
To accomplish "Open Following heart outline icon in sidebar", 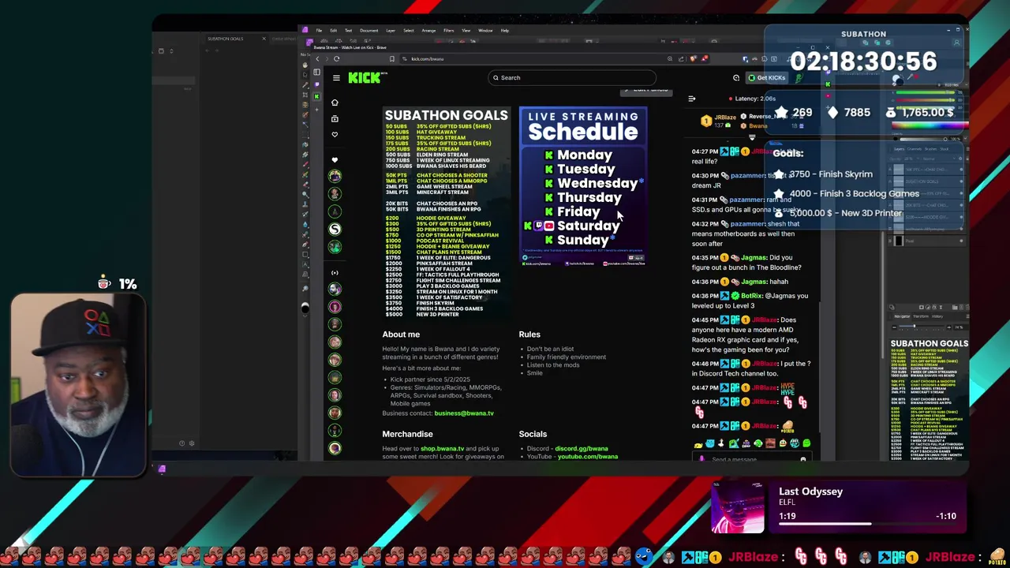I will pyautogui.click(x=335, y=135).
